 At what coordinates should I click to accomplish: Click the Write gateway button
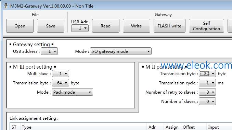click(x=137, y=26)
